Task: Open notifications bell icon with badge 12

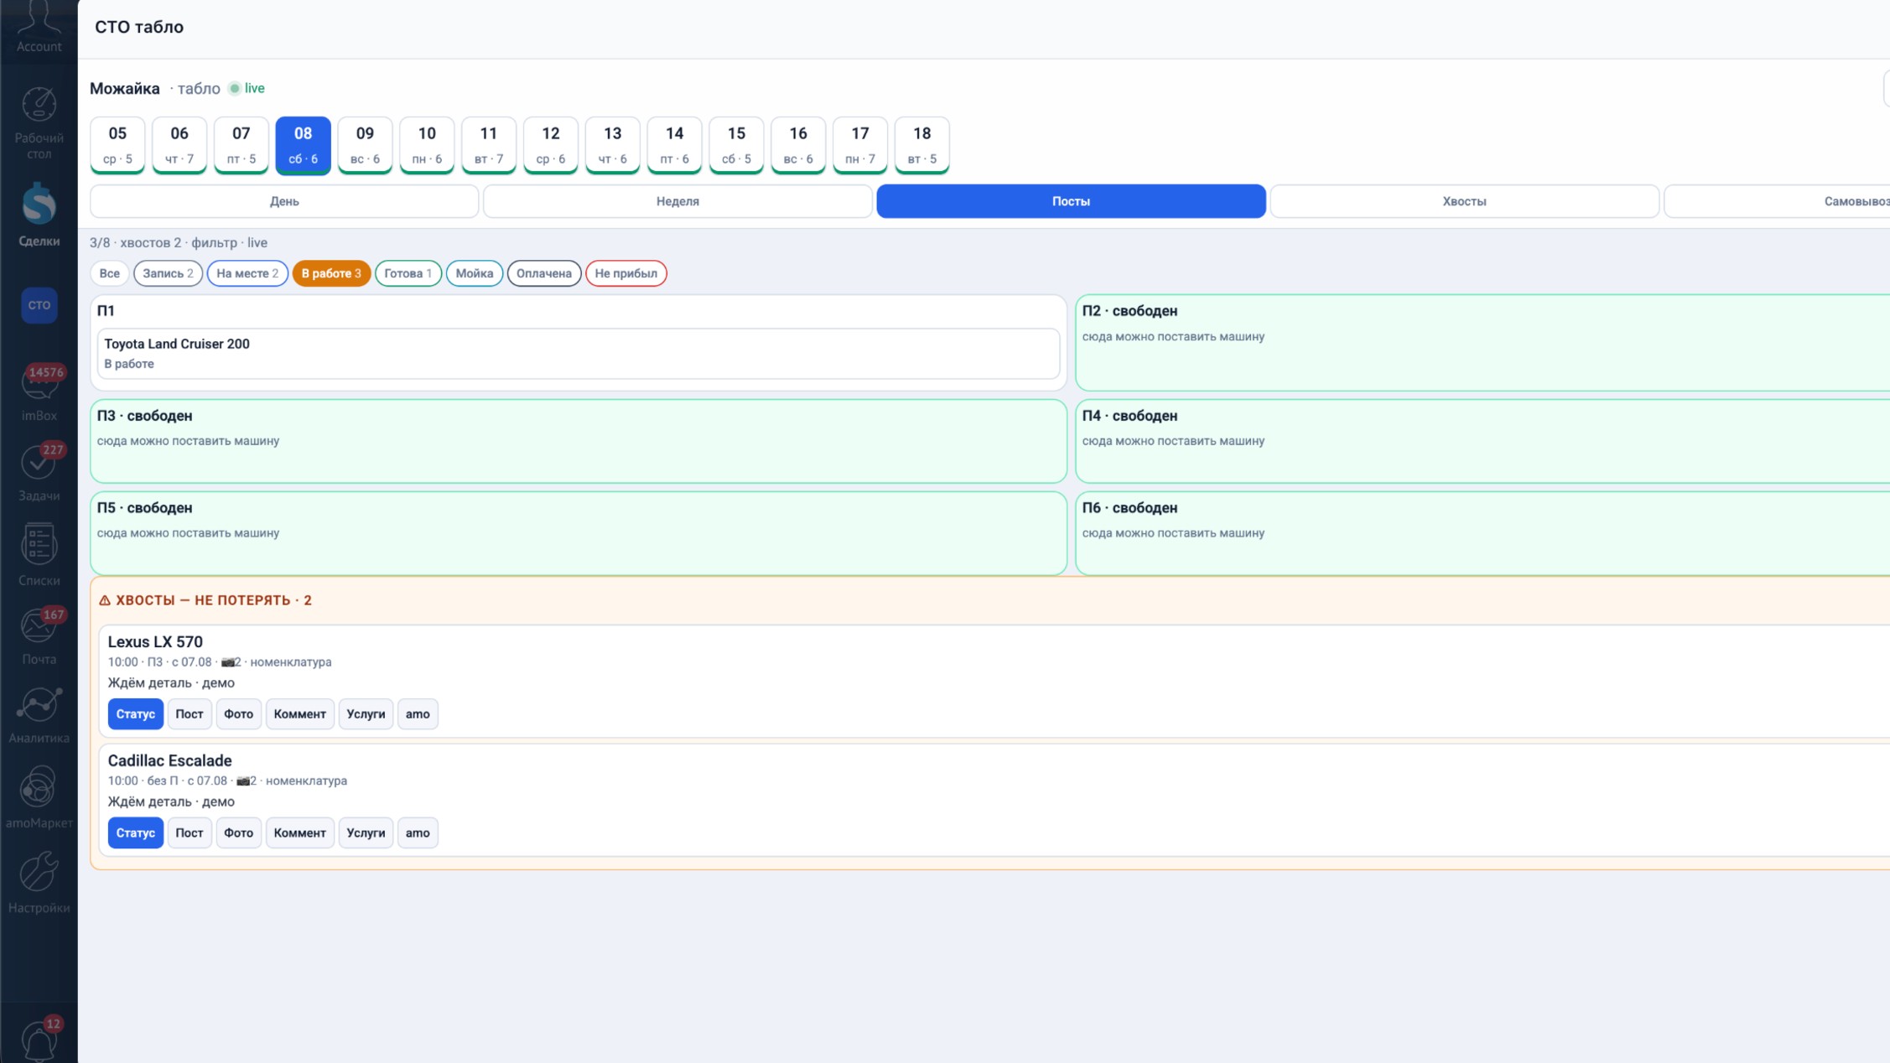Action: [x=39, y=1041]
